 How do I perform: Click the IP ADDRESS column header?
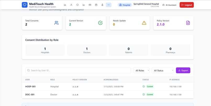point(174,80)
